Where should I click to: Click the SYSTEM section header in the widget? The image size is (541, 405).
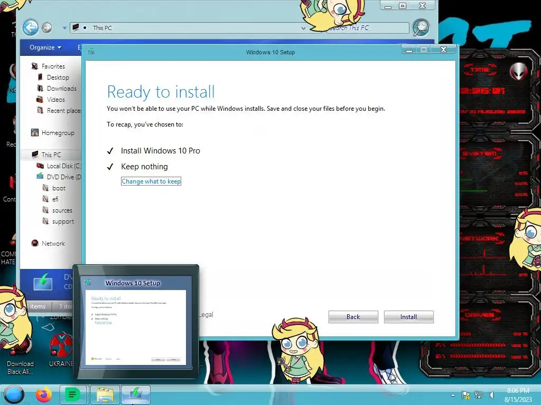click(480, 153)
